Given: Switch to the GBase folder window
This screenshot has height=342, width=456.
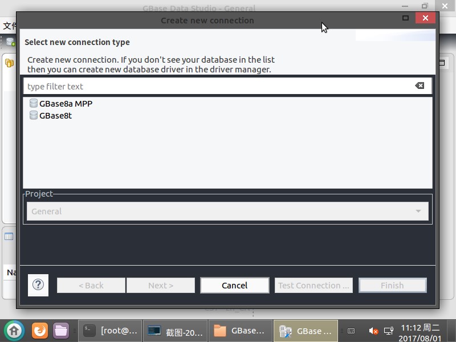Looking at the screenshot, I should pos(241,331).
